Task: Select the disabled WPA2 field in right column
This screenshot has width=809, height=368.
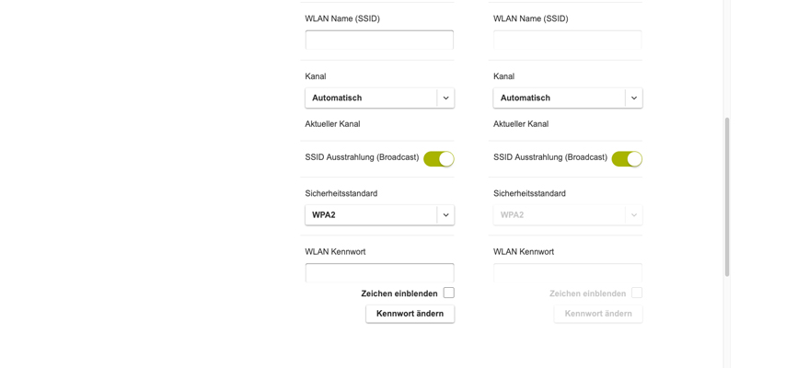Action: pyautogui.click(x=559, y=215)
